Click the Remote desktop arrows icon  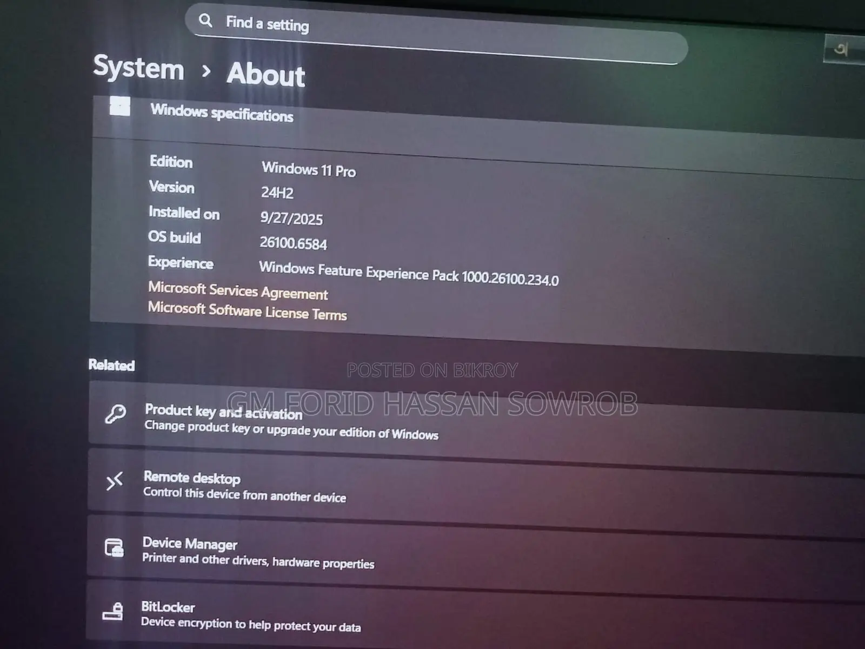point(115,481)
